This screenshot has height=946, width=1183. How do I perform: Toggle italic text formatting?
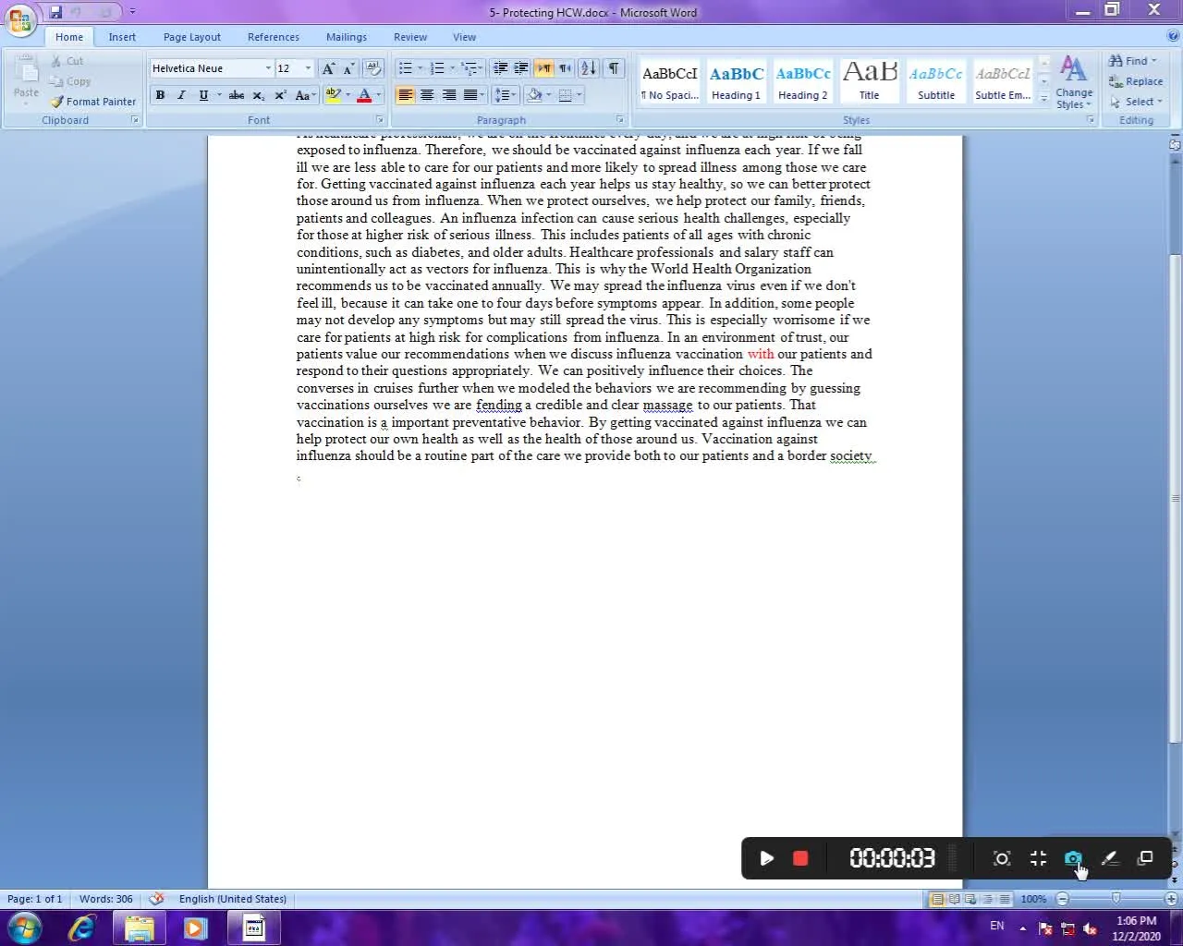tap(181, 95)
